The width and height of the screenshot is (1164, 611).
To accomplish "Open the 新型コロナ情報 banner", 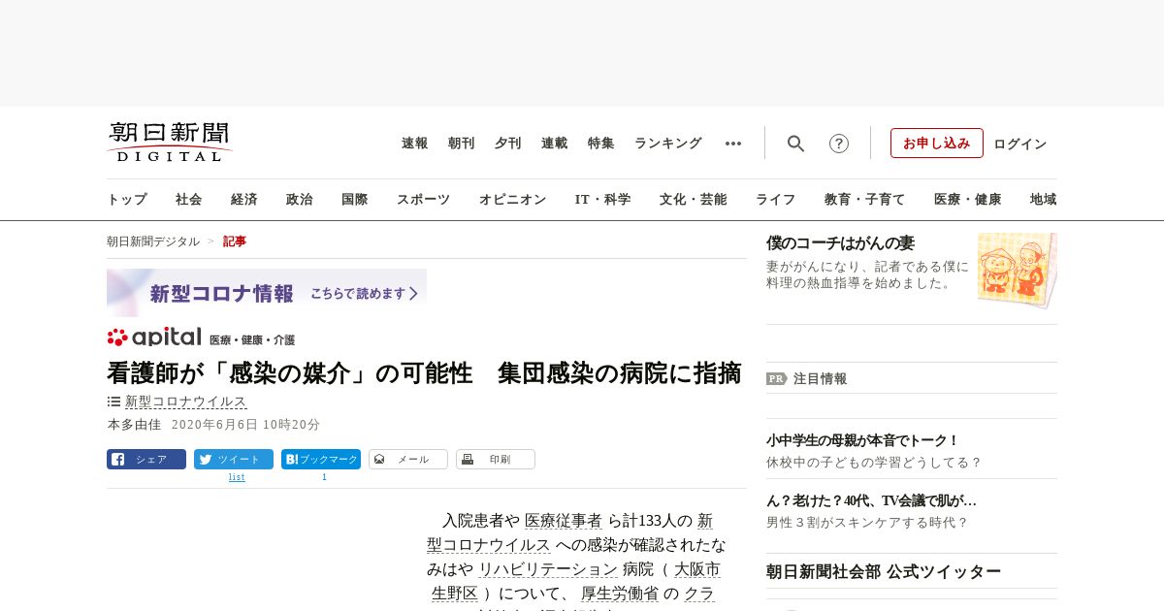I will (x=267, y=293).
